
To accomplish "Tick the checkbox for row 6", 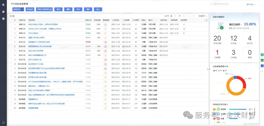I will pos(10,46).
